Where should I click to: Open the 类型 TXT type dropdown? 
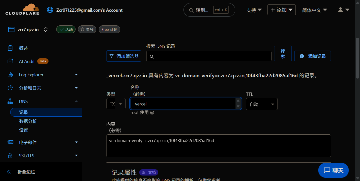pos(116,104)
